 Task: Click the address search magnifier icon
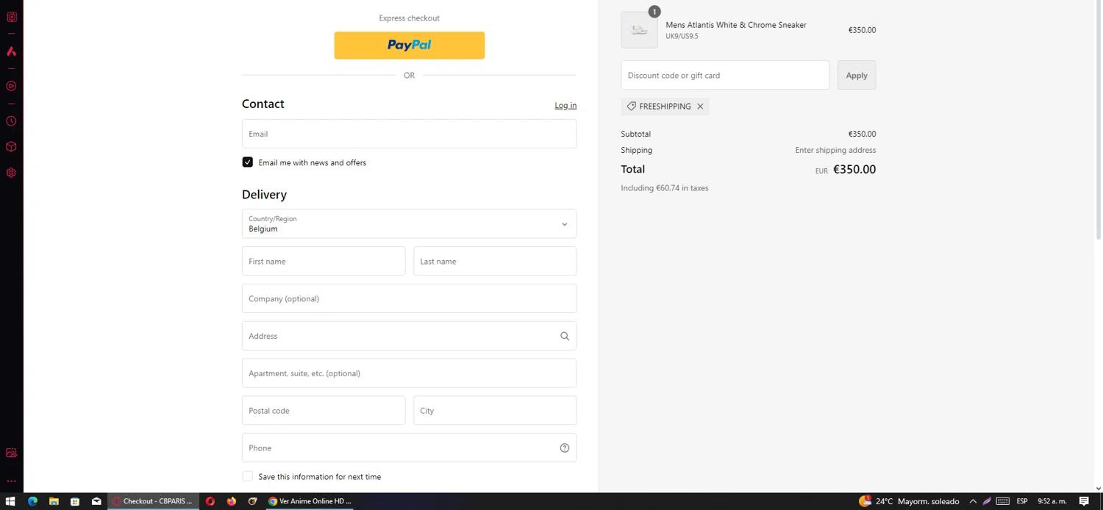pos(565,336)
